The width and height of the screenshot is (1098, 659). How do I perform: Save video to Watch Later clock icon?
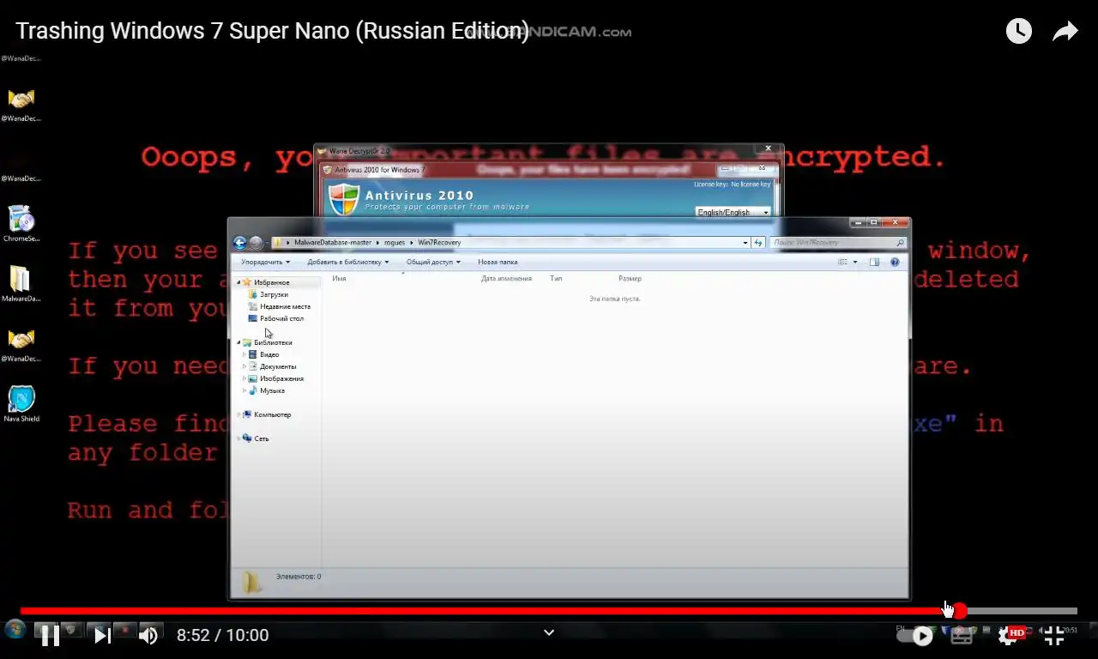pyautogui.click(x=1018, y=32)
